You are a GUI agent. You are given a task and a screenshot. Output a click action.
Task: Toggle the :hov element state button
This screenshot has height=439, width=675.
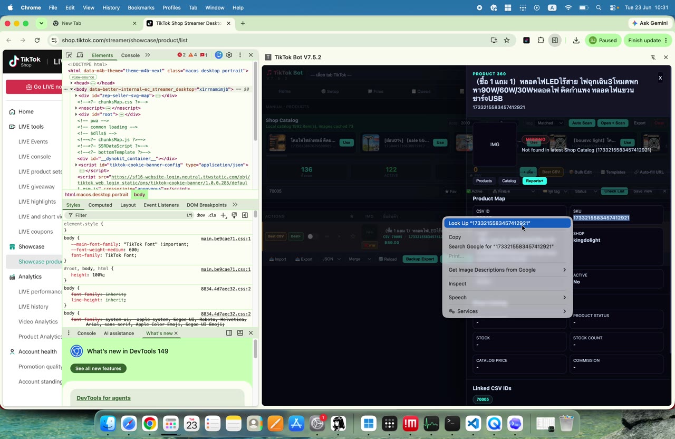tap(201, 215)
